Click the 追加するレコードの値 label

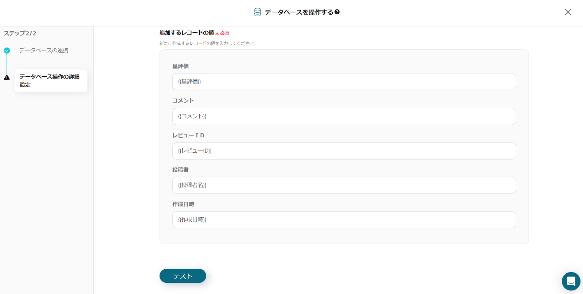coord(187,33)
